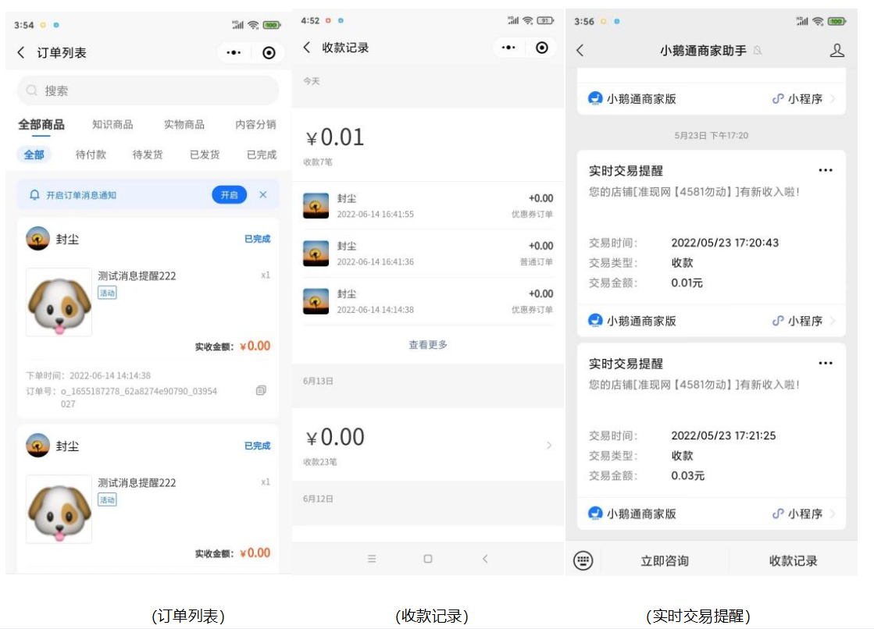Open options for the 17:20:43 实时交易提醒 card
Viewport: 874px width, 629px height.
pyautogui.click(x=826, y=170)
